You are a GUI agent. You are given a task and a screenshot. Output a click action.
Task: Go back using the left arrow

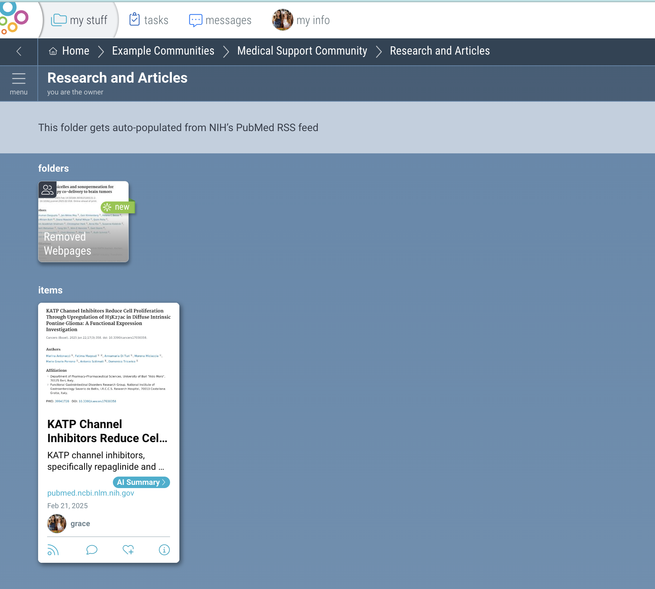point(19,51)
